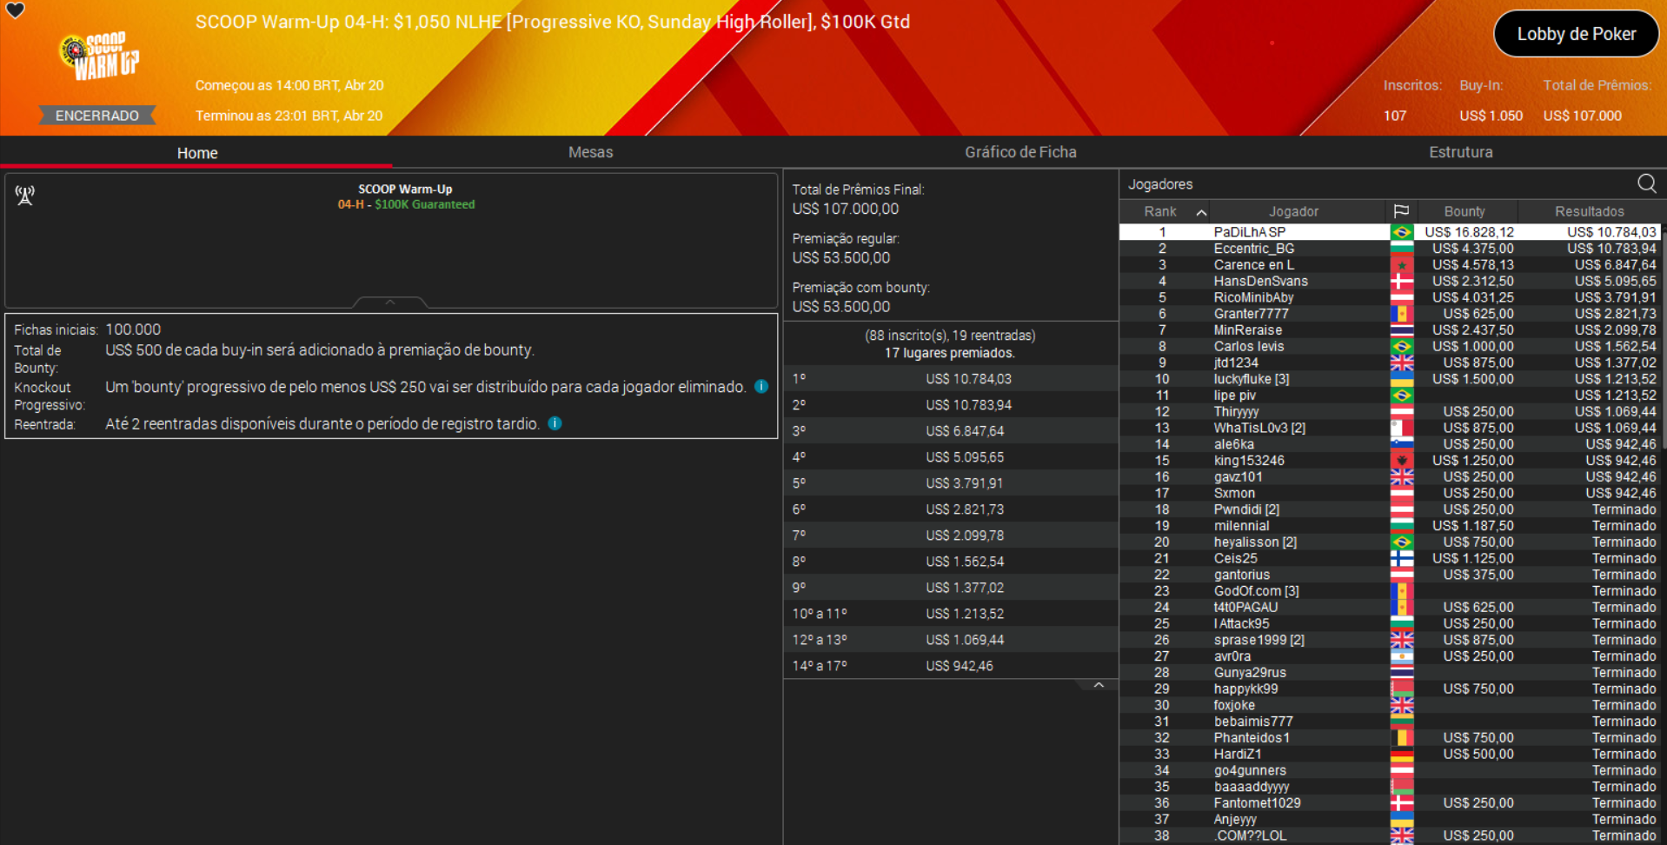Collapse the prize payouts list chevron
1667x845 pixels.
click(1099, 685)
